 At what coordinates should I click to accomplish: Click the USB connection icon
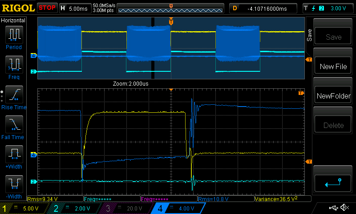coord(333,208)
